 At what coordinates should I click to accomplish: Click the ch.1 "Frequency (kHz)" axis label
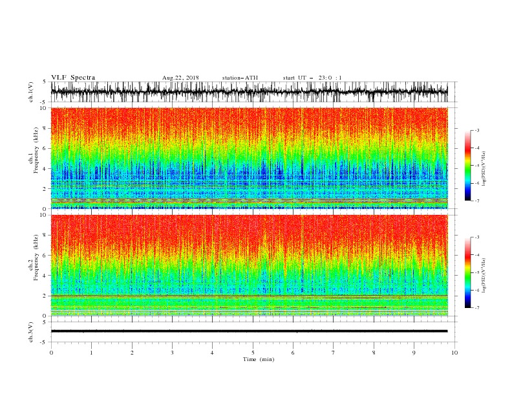click(x=36, y=151)
